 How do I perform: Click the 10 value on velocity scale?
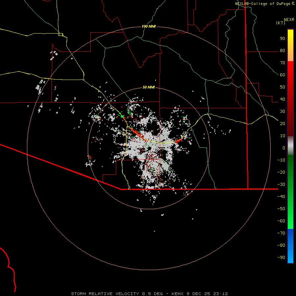[x=283, y=136]
